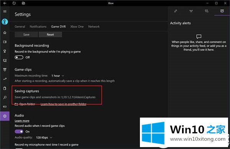Open Audio quality 128 Kbps dropdown
This screenshot has height=149, width=230.
tap(44, 138)
